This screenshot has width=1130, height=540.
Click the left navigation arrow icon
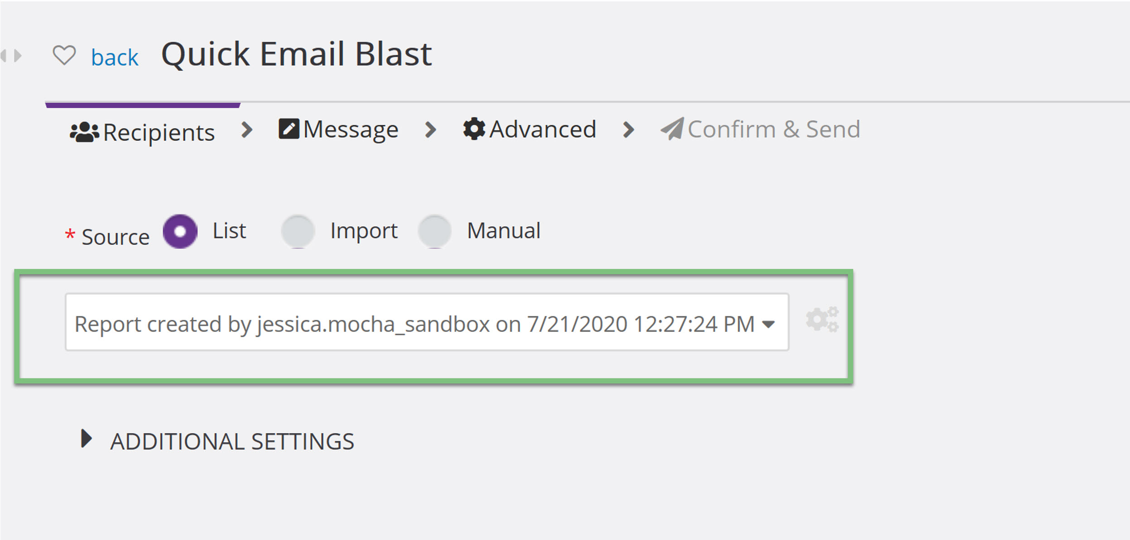tap(4, 56)
